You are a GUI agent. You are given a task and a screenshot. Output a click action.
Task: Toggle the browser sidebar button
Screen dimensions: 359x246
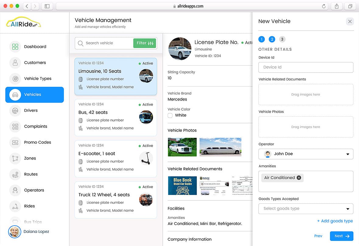47,6
